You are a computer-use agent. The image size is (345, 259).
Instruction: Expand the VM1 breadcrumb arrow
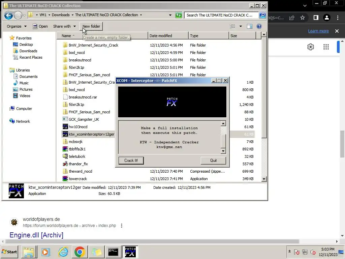[49, 15]
